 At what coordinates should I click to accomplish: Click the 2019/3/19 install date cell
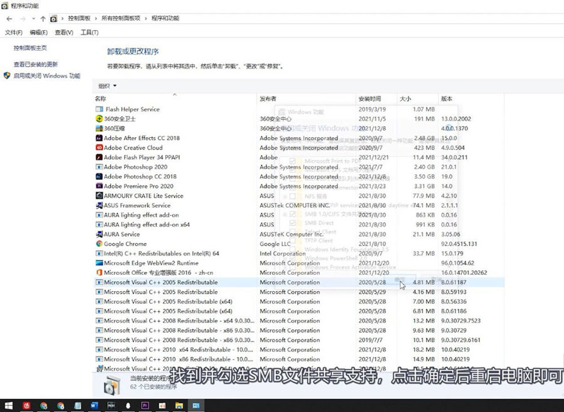coord(372,110)
